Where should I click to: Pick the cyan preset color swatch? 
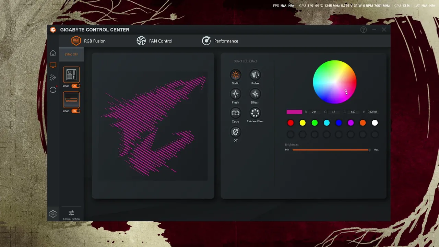pos(327,123)
